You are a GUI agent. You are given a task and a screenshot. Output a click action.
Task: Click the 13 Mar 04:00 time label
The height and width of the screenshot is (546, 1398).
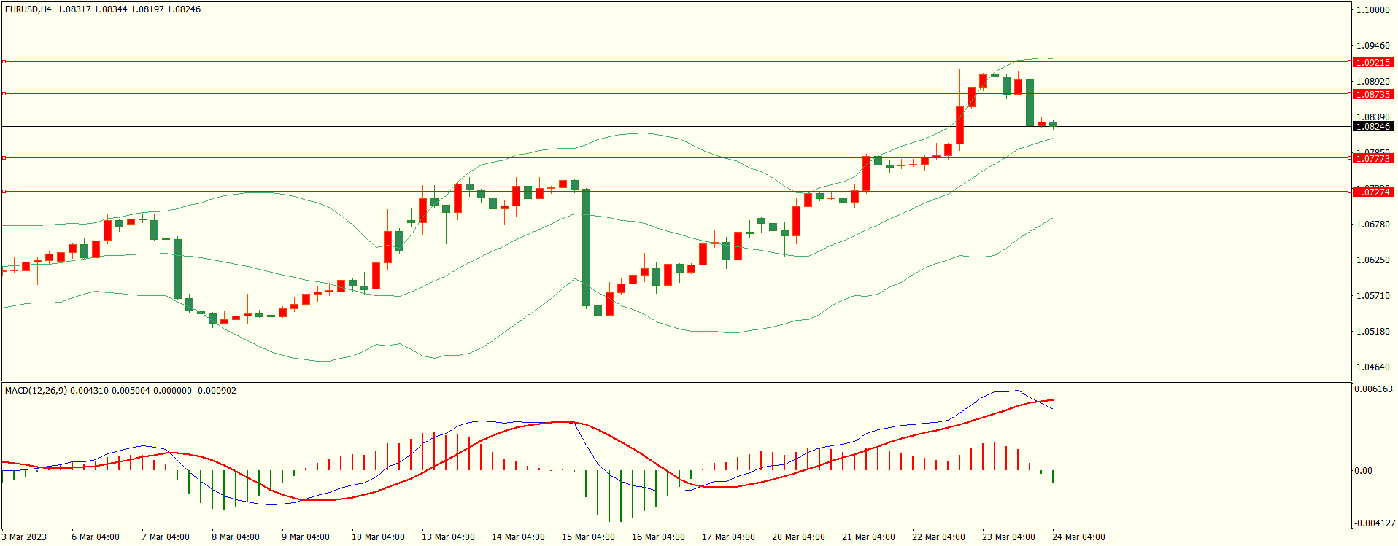448,537
